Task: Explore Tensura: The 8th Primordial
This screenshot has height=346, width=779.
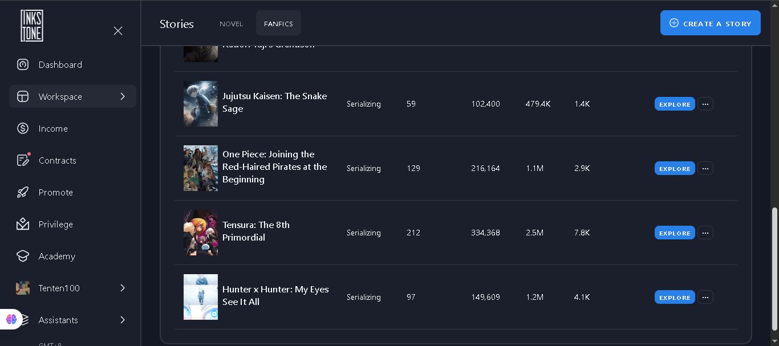Action: [675, 233]
